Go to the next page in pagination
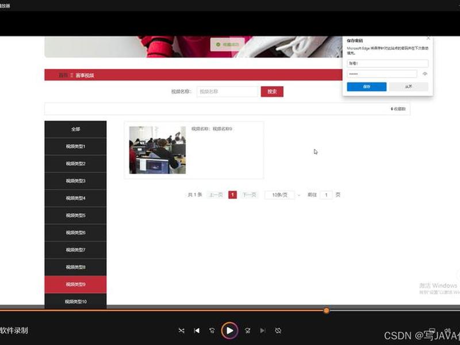 pyautogui.click(x=250, y=195)
